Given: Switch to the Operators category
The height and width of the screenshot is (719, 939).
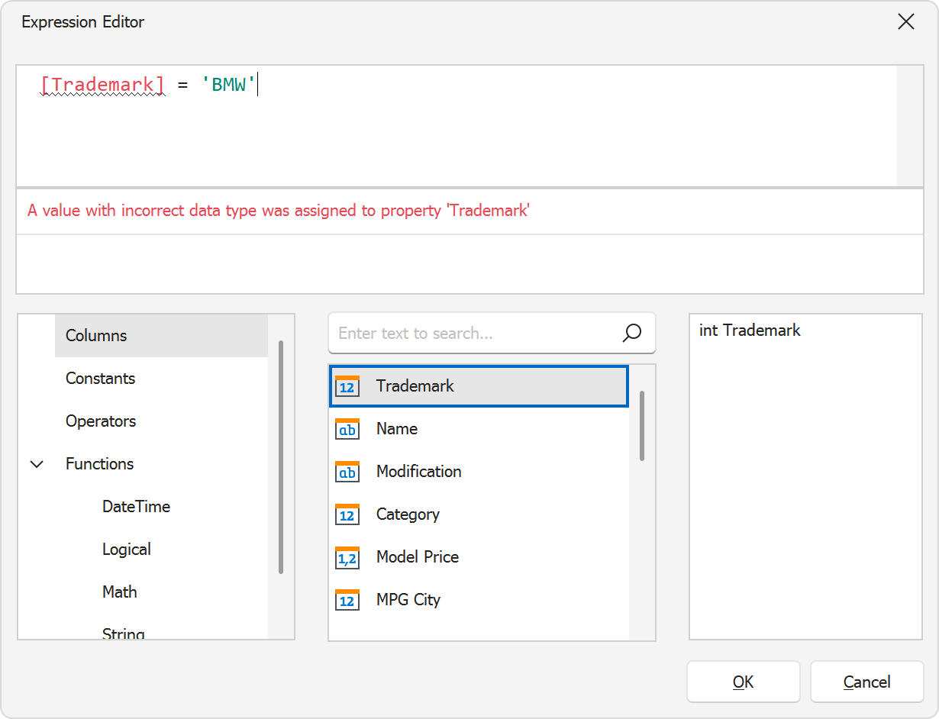Looking at the screenshot, I should [102, 421].
